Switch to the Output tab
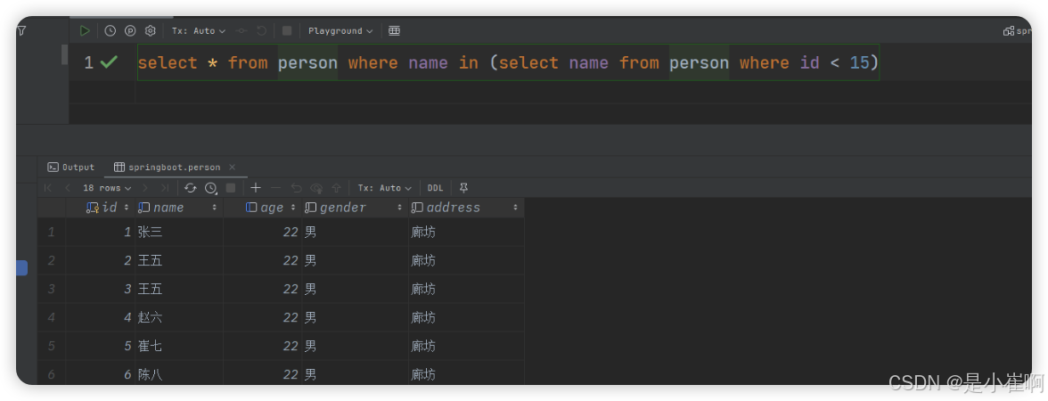The width and height of the screenshot is (1048, 401). 71,168
